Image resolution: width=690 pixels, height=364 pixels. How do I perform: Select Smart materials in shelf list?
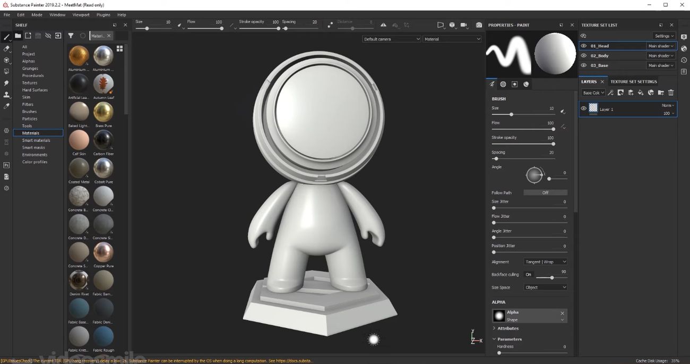[x=36, y=140]
